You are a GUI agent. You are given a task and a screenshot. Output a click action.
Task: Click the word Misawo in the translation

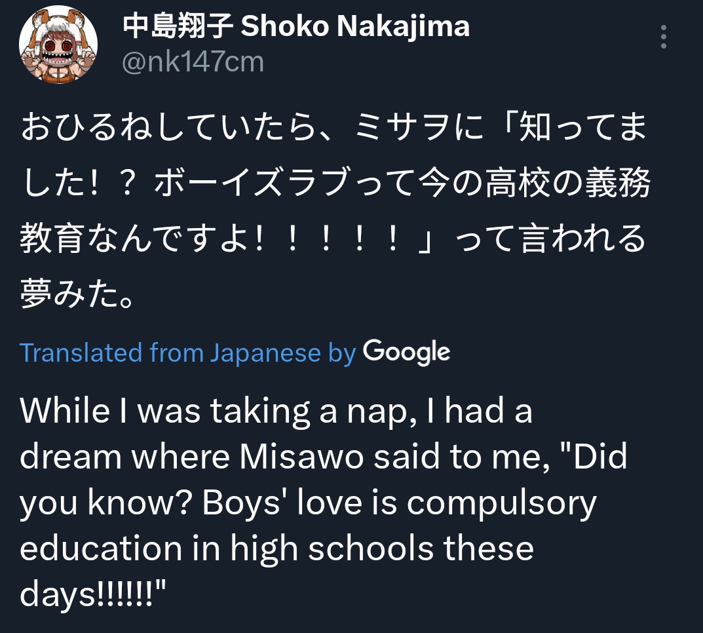pyautogui.click(x=301, y=457)
